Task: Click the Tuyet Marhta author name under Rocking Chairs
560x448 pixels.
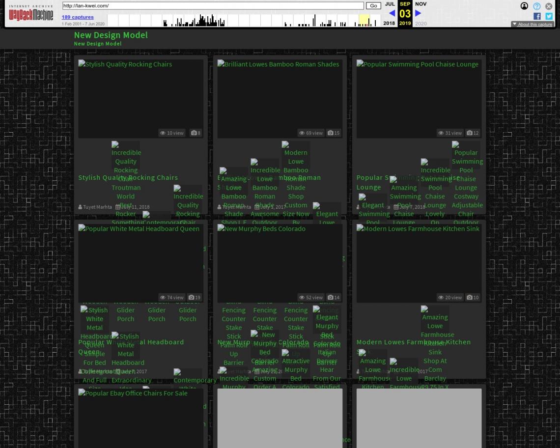Action: point(97,207)
